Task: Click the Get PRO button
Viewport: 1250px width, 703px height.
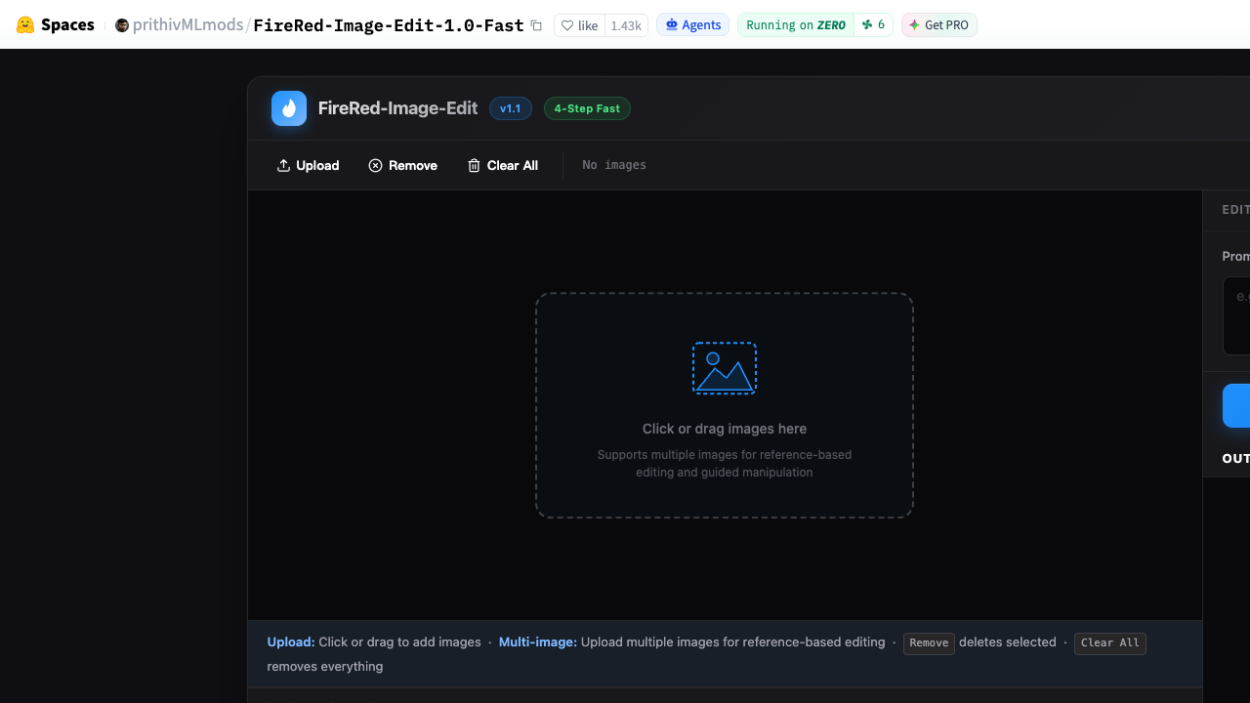Action: click(x=939, y=25)
